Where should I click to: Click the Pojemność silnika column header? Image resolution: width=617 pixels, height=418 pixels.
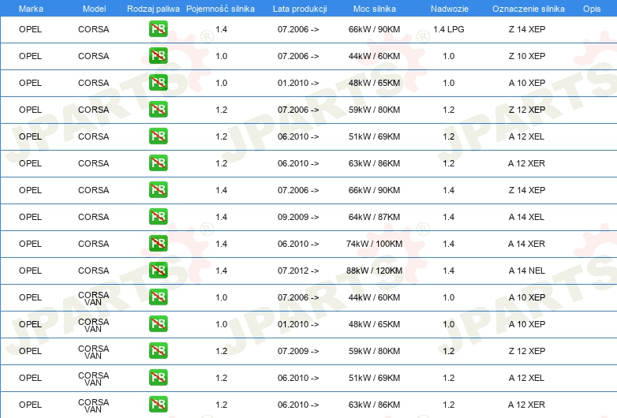tap(221, 8)
